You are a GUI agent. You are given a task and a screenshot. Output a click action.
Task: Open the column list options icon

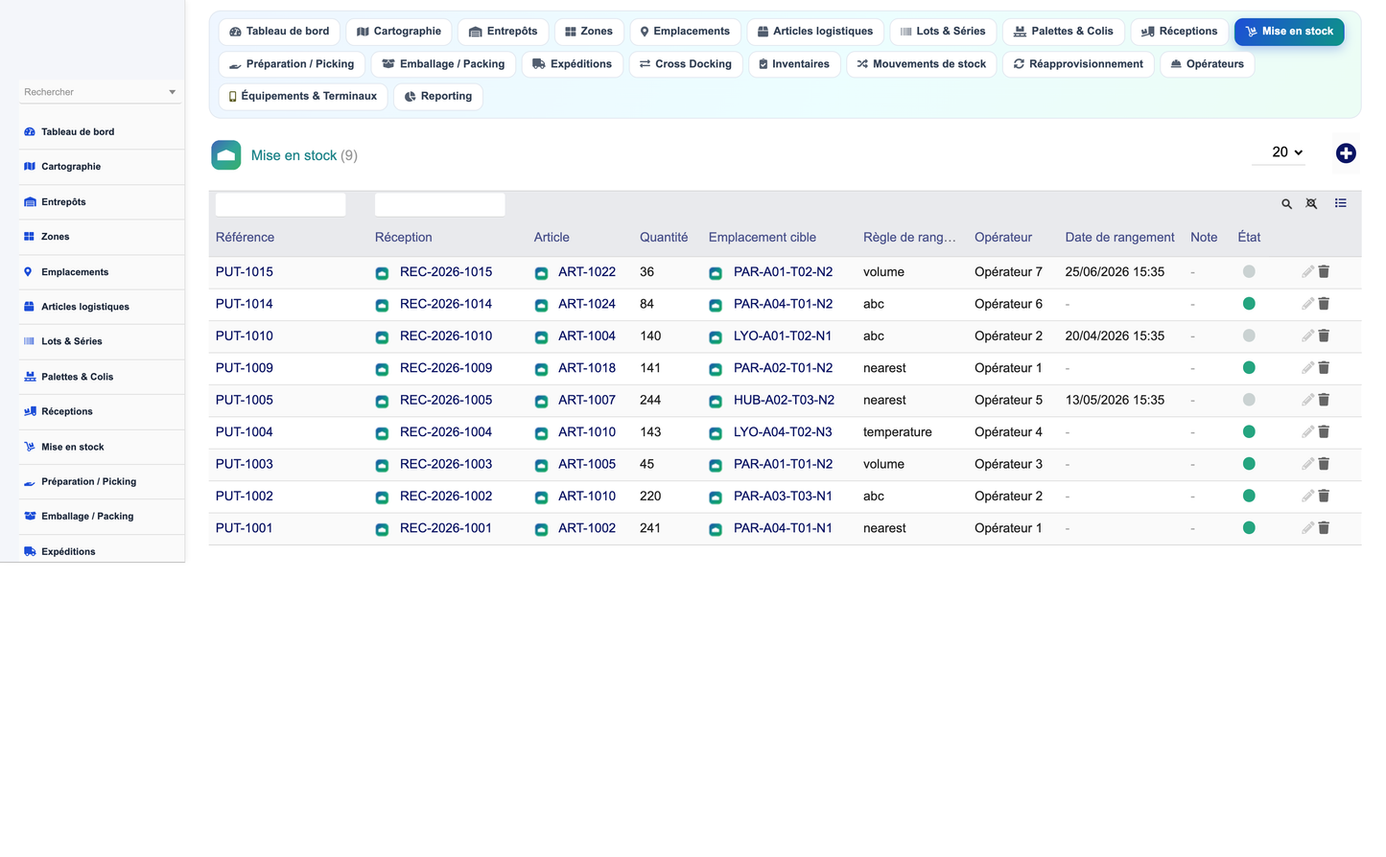[x=1340, y=203]
